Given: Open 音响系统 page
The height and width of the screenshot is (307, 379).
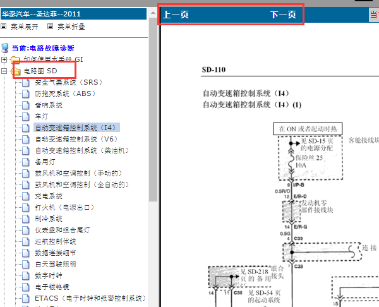Looking at the screenshot, I should pyautogui.click(x=49, y=105).
